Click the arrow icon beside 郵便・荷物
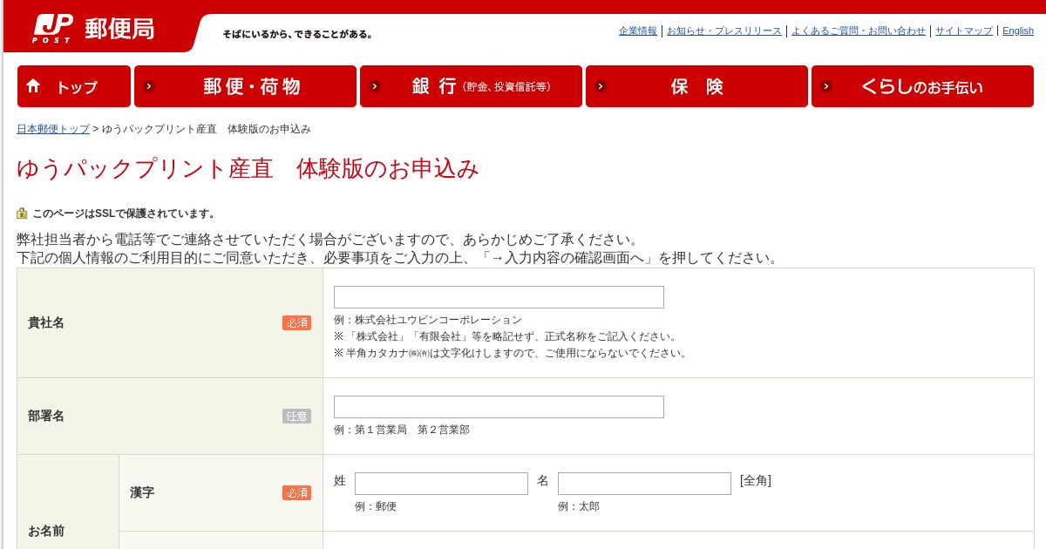The width and height of the screenshot is (1046, 549). point(149,86)
